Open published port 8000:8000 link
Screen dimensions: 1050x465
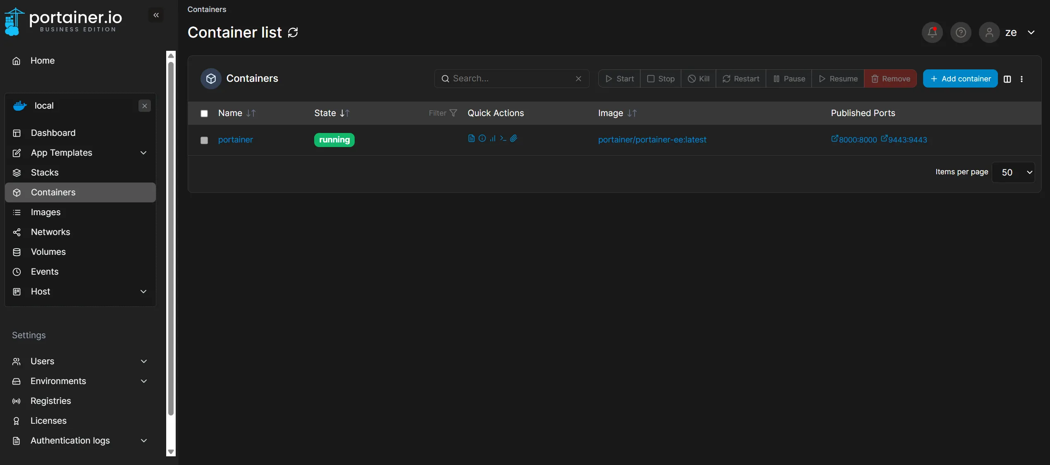click(x=854, y=140)
